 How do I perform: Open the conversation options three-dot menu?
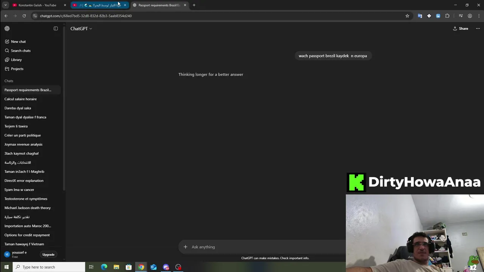click(x=478, y=28)
